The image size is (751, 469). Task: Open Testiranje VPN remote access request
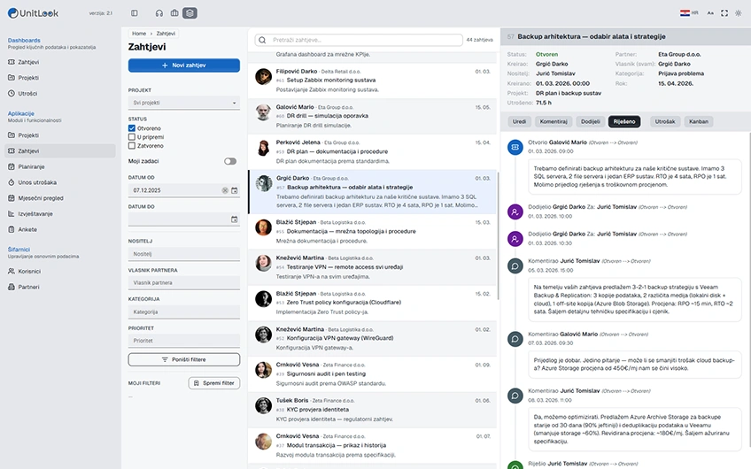click(x=372, y=267)
